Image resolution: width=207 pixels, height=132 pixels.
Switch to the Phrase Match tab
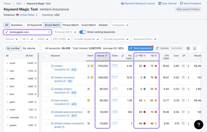[71, 25]
